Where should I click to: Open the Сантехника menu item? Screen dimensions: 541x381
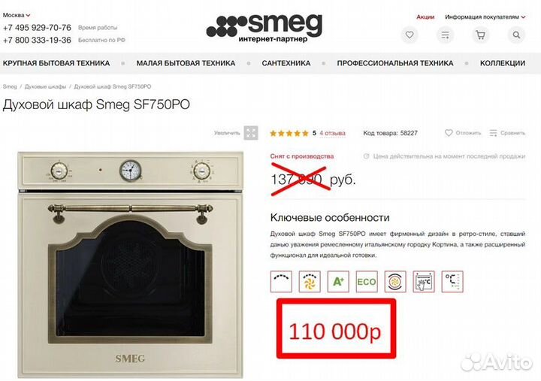pyautogui.click(x=286, y=63)
